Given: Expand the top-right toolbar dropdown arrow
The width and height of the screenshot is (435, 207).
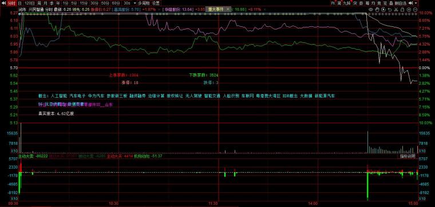Looking at the screenshot, I should coord(416,3).
